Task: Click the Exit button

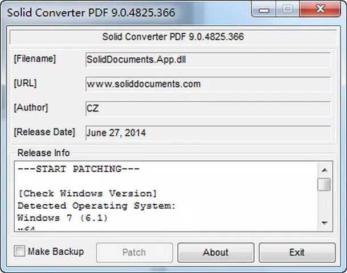Action: tap(297, 253)
